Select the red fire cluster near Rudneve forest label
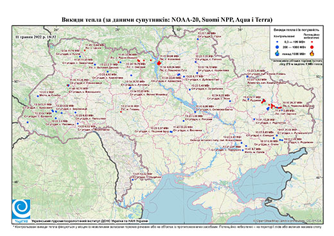This screenshot has width=334, height=236. pos(263,101)
